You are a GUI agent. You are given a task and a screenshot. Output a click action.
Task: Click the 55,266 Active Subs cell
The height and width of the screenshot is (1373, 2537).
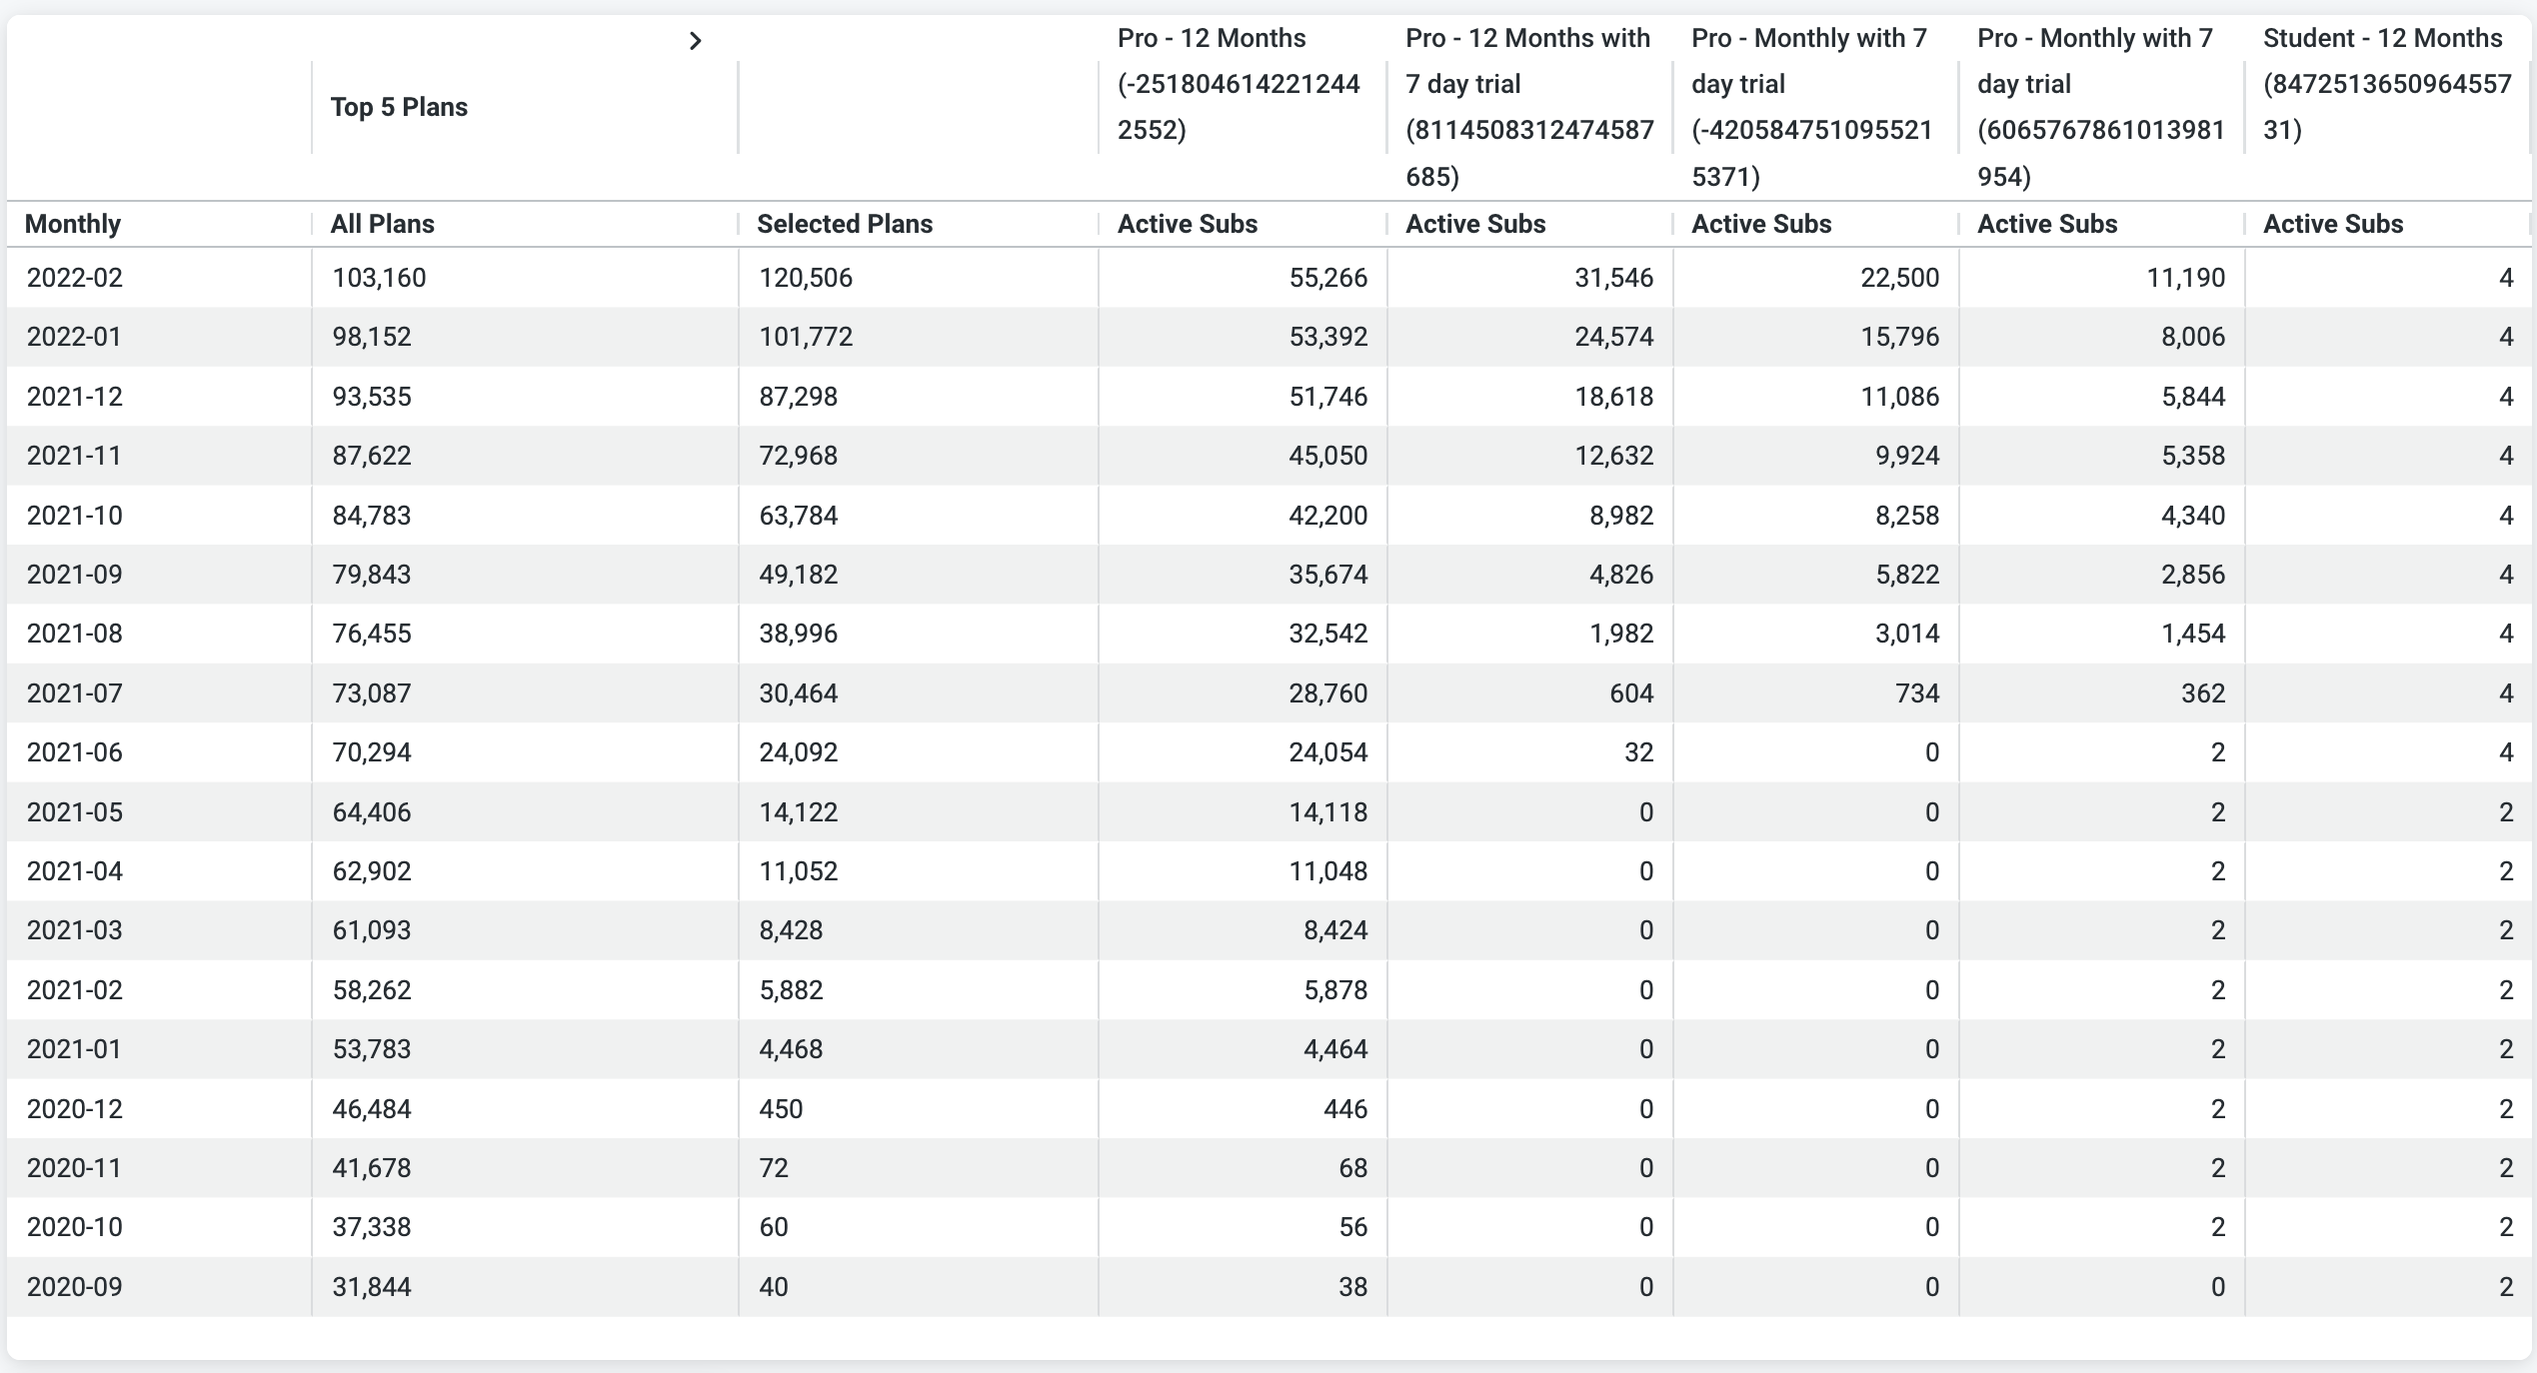[1327, 278]
